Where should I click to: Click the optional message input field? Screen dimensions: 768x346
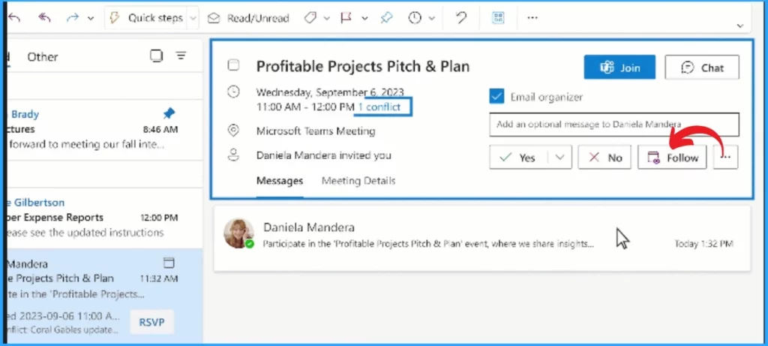[614, 125]
